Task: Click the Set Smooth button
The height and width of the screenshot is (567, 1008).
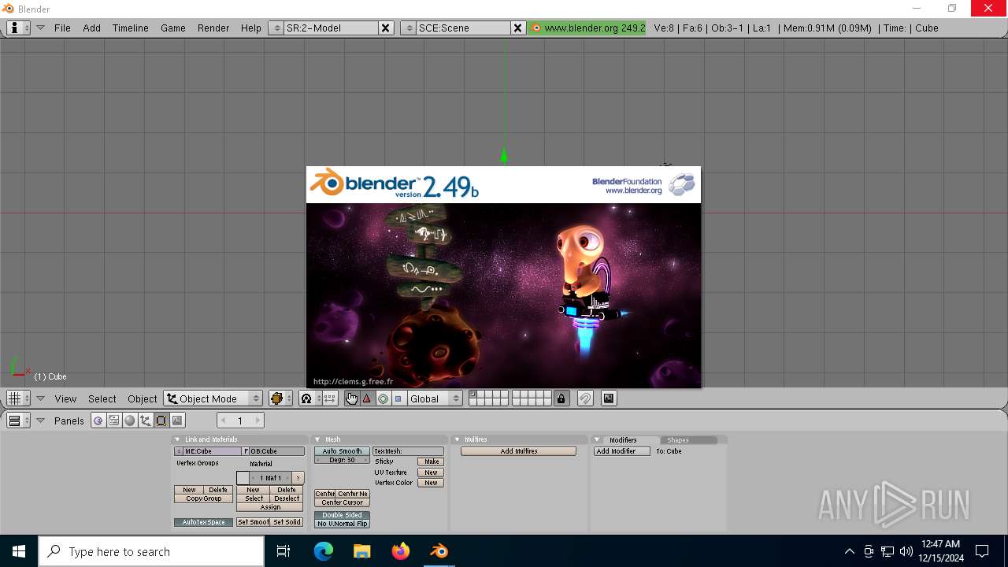Action: coord(254,522)
